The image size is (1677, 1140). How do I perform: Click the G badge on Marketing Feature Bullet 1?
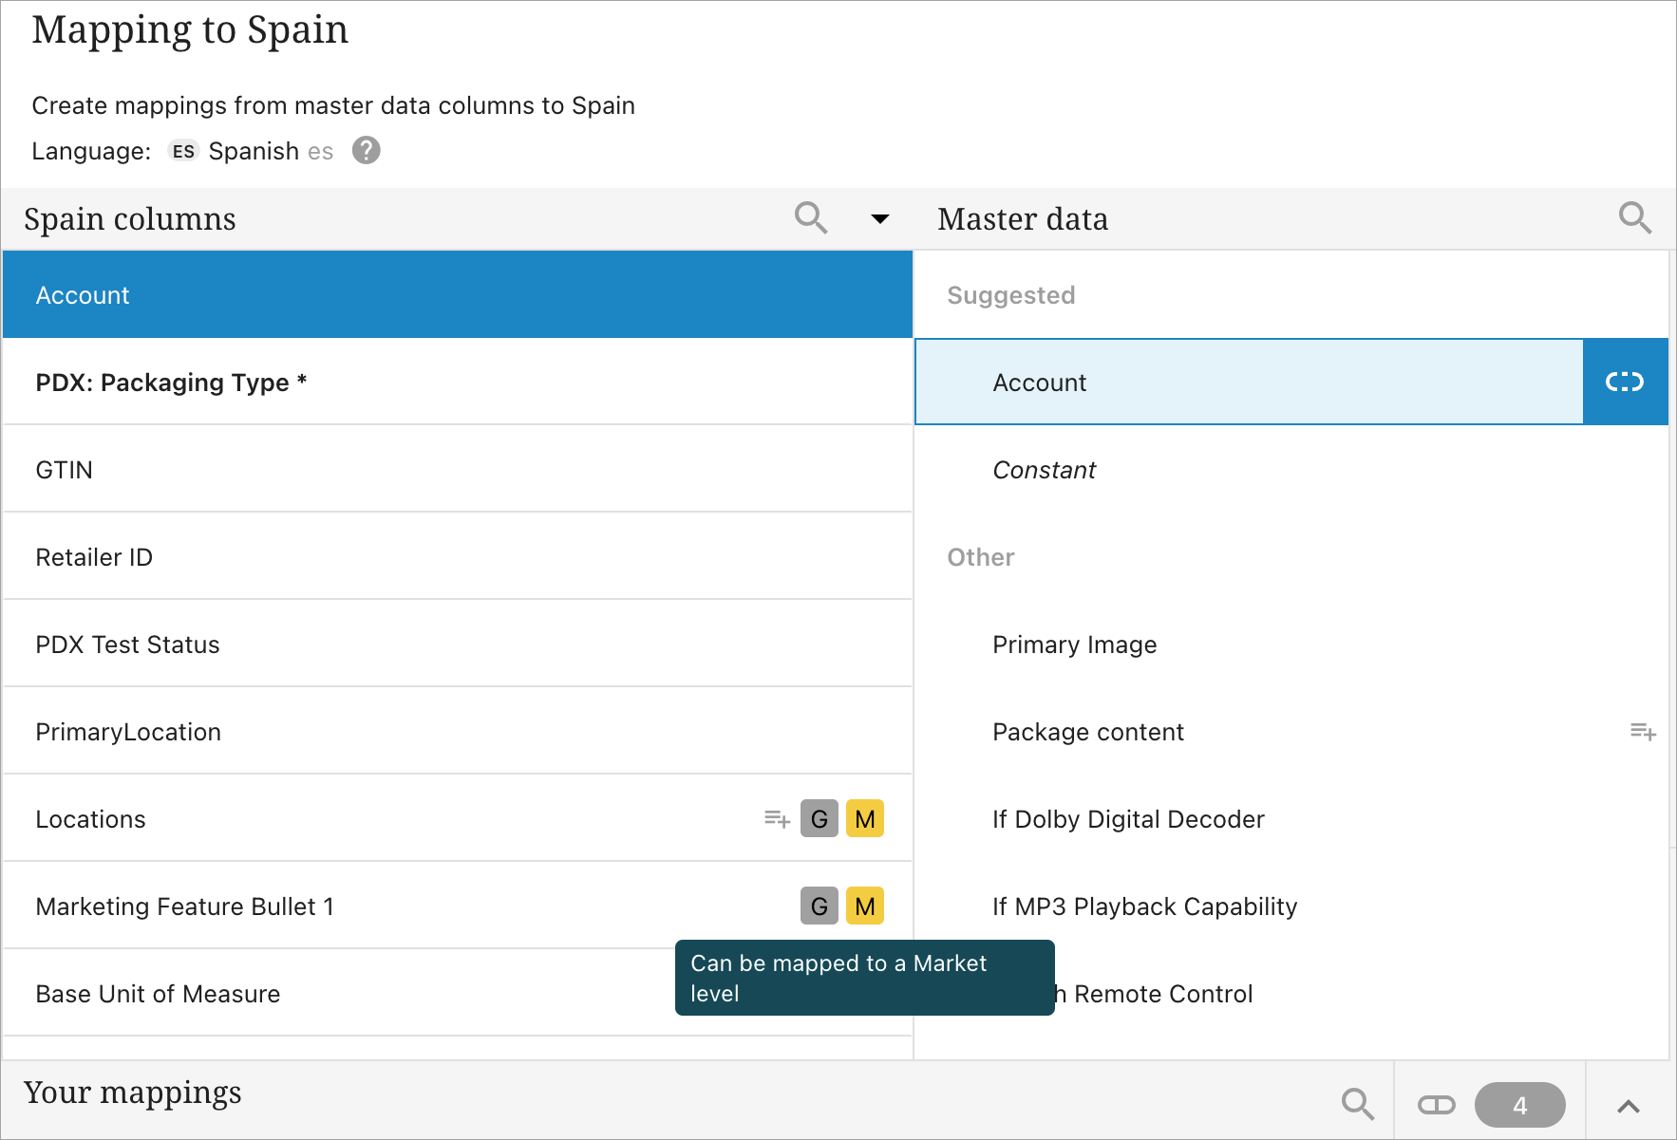tap(819, 906)
